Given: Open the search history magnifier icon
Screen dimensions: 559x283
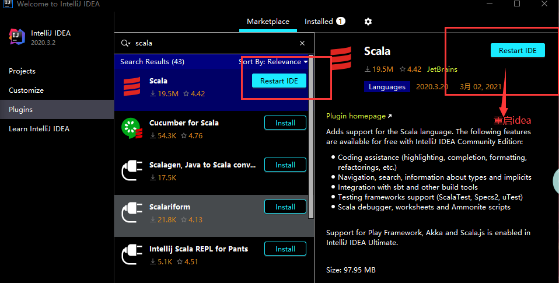Looking at the screenshot, I should [126, 43].
